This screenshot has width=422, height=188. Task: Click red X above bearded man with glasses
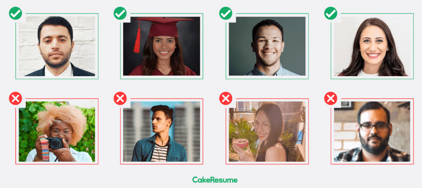pyautogui.click(x=331, y=98)
